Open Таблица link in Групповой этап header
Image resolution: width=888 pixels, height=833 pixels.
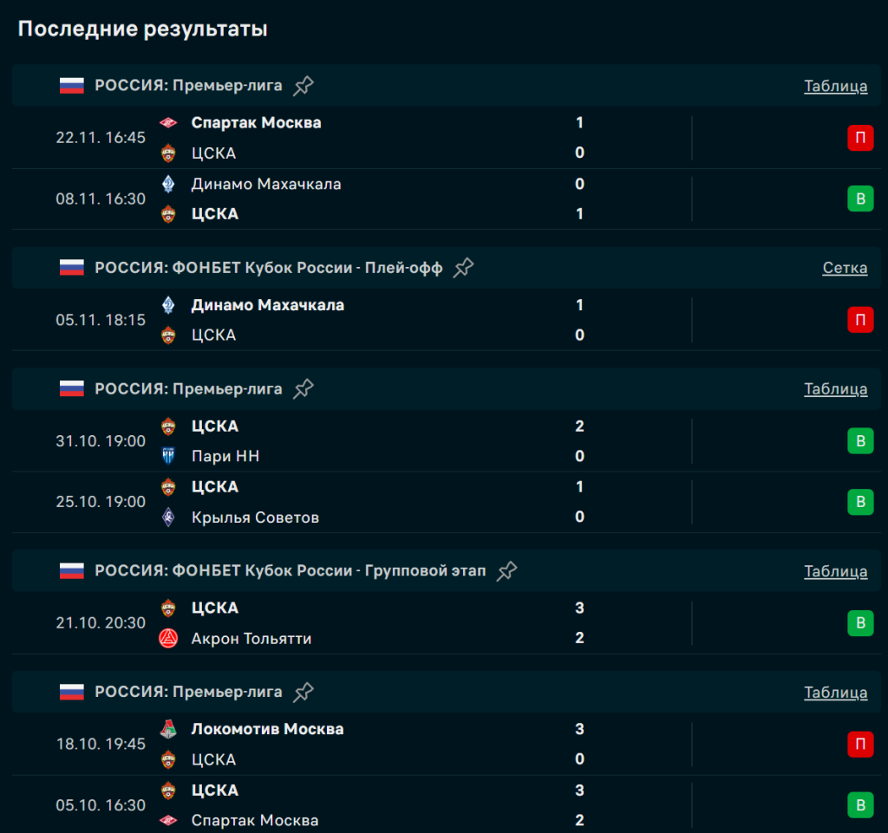pos(835,571)
